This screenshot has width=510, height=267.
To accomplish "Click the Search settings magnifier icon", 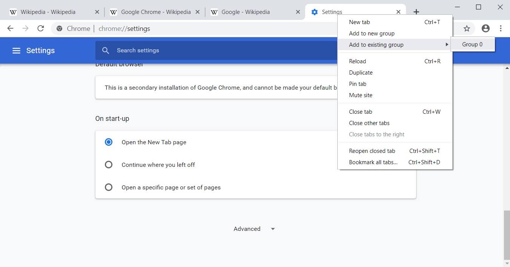I will 106,50.
